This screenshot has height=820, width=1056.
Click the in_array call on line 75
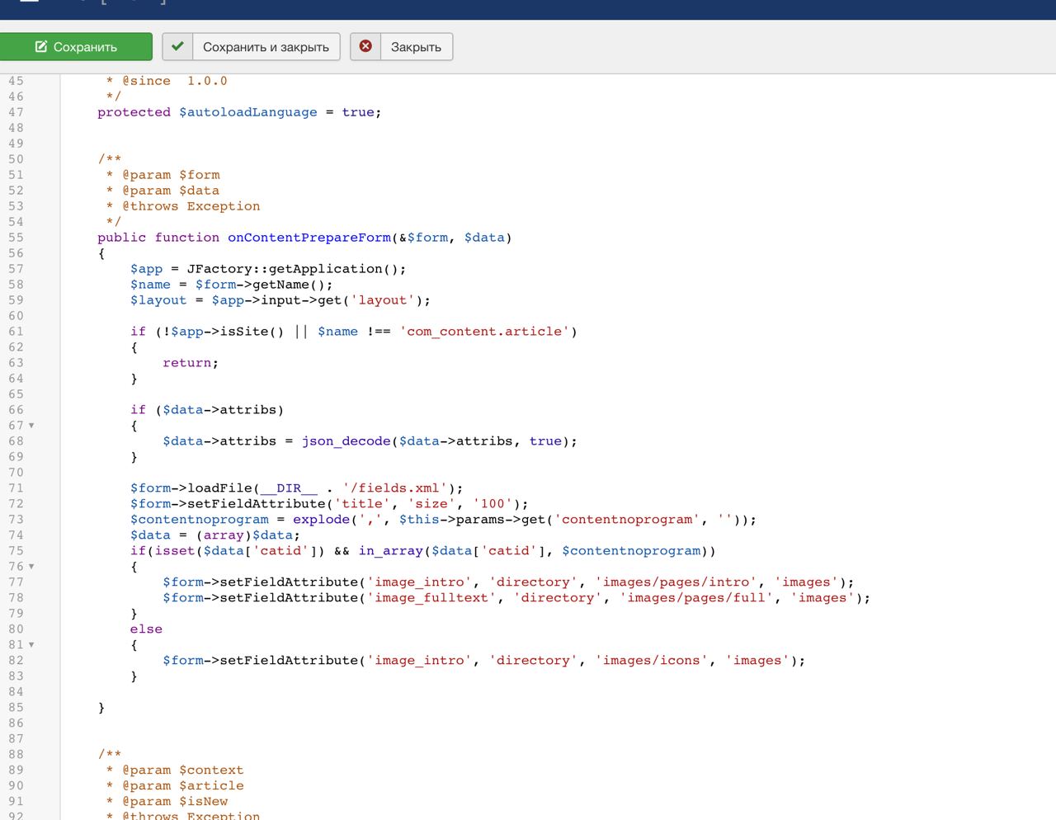coord(391,551)
